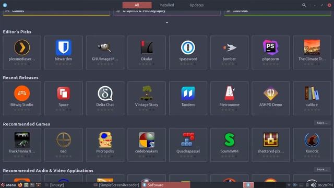Image resolution: width=334 pixels, height=188 pixels.
Task: Open the Menu button in taskbar
Action: [x=8, y=185]
